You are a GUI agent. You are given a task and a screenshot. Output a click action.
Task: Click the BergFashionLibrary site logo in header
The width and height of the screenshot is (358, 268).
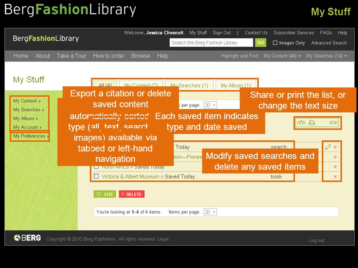click(46, 38)
